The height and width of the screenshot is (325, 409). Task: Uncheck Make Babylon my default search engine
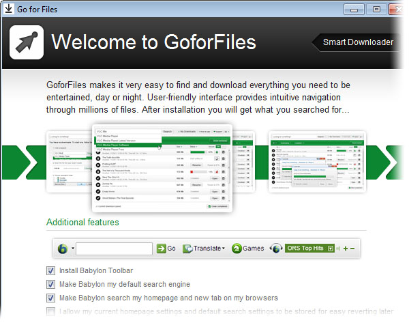point(50,284)
